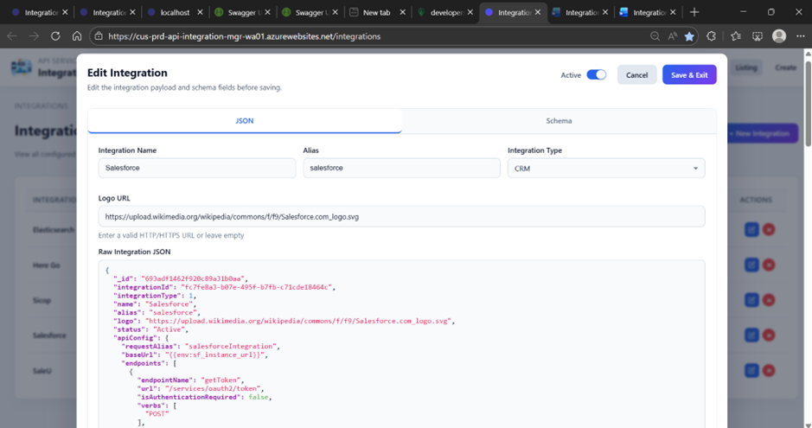Open the browser home page icon

77,36
